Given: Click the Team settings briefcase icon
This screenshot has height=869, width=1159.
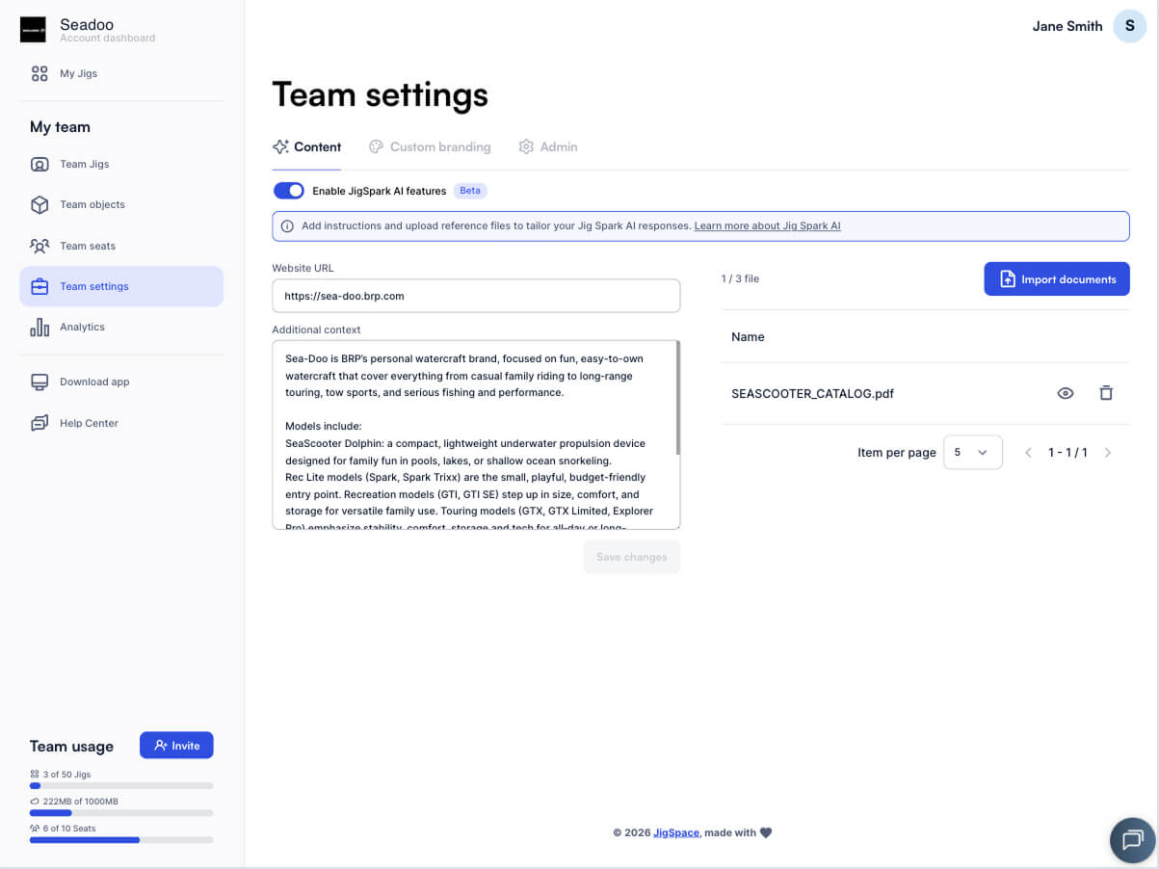Looking at the screenshot, I should pyautogui.click(x=40, y=286).
